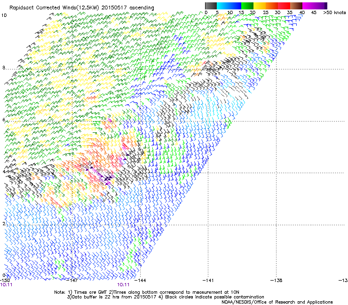Click the legend tick label '35'
The height and width of the screenshot is (305, 348).
[x=290, y=13]
